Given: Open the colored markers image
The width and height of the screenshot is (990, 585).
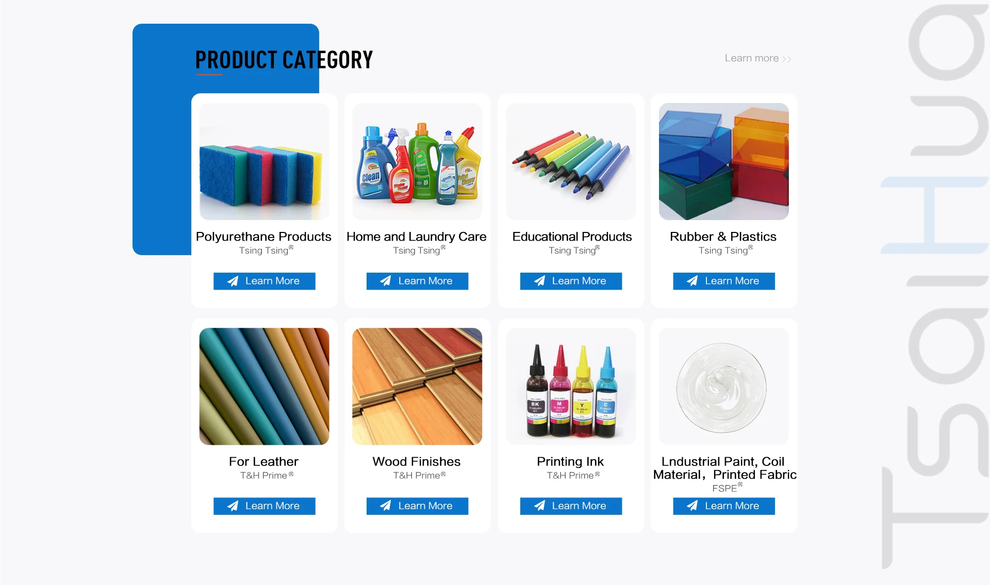Looking at the screenshot, I should coord(571,162).
